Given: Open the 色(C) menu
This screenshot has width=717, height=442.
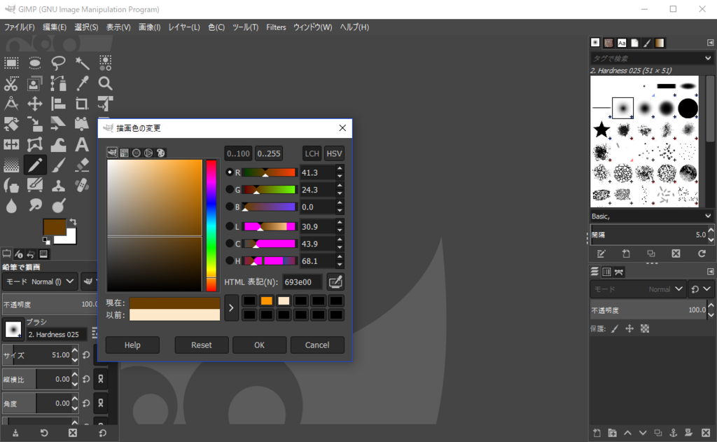Looking at the screenshot, I should point(216,27).
